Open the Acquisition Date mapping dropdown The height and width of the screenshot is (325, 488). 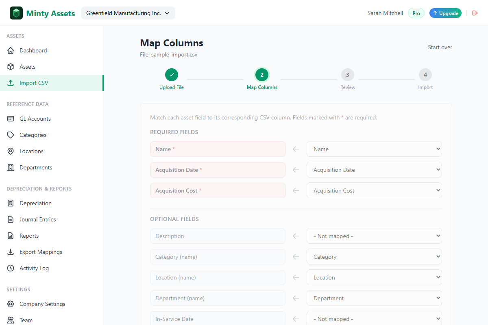[374, 170]
